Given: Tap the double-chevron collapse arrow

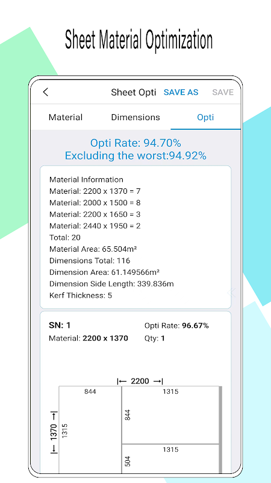Looking at the screenshot, I should (x=231, y=293).
